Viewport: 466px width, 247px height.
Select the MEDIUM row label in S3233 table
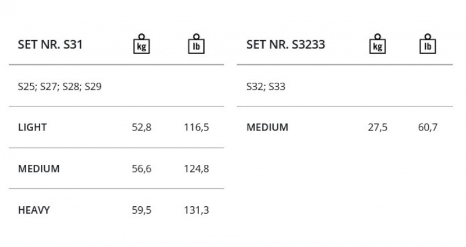click(x=267, y=127)
